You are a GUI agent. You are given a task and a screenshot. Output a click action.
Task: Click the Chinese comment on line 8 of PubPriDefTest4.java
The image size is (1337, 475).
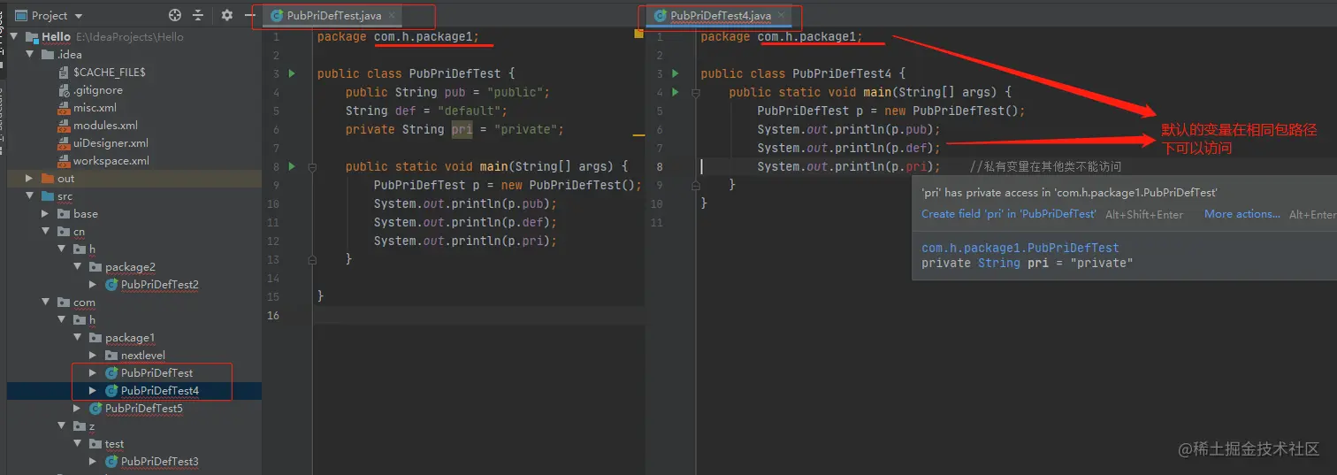[1045, 167]
